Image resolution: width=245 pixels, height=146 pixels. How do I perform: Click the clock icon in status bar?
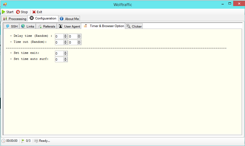pyautogui.click(x=3, y=141)
